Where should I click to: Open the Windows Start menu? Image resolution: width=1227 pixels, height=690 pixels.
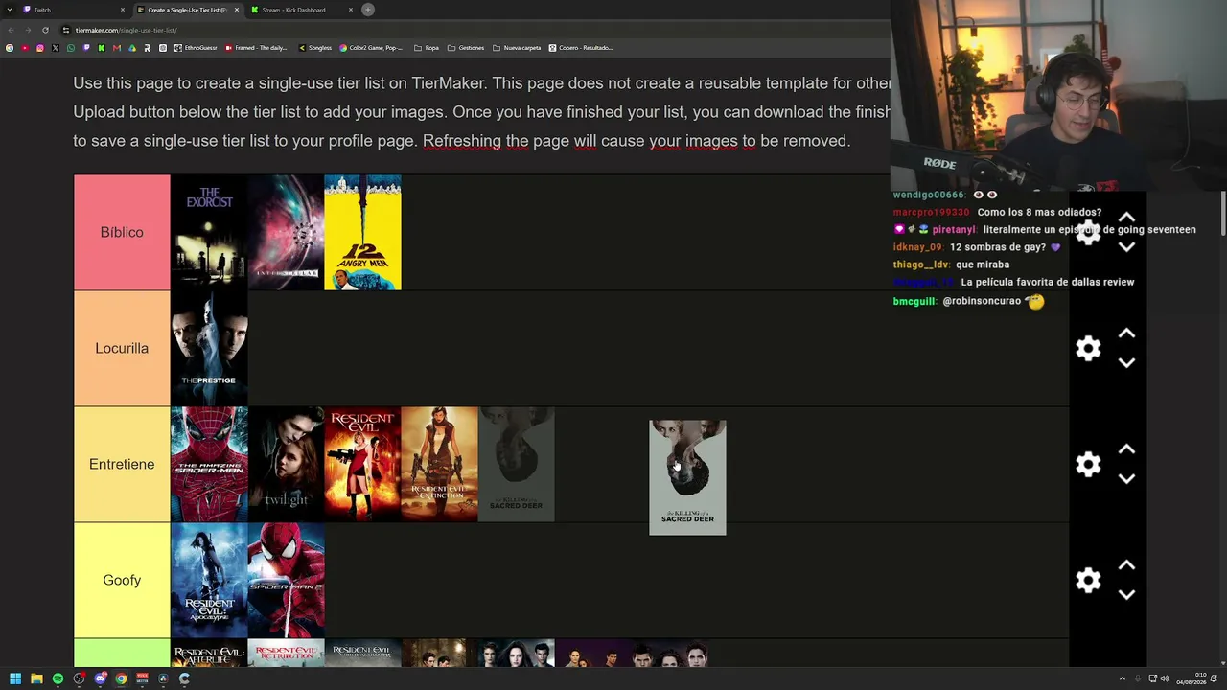[x=15, y=678]
